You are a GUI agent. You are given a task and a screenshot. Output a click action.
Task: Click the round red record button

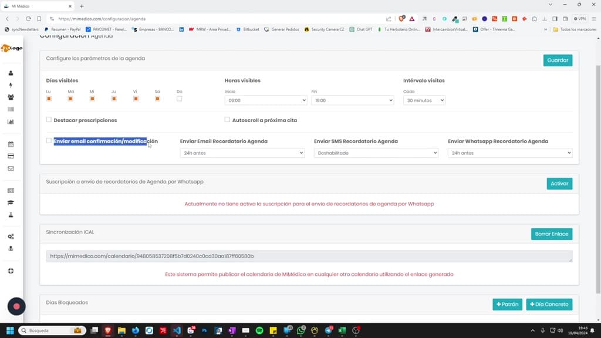(x=16, y=306)
